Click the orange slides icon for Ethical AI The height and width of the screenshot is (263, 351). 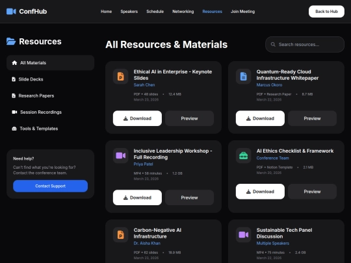coord(121,77)
